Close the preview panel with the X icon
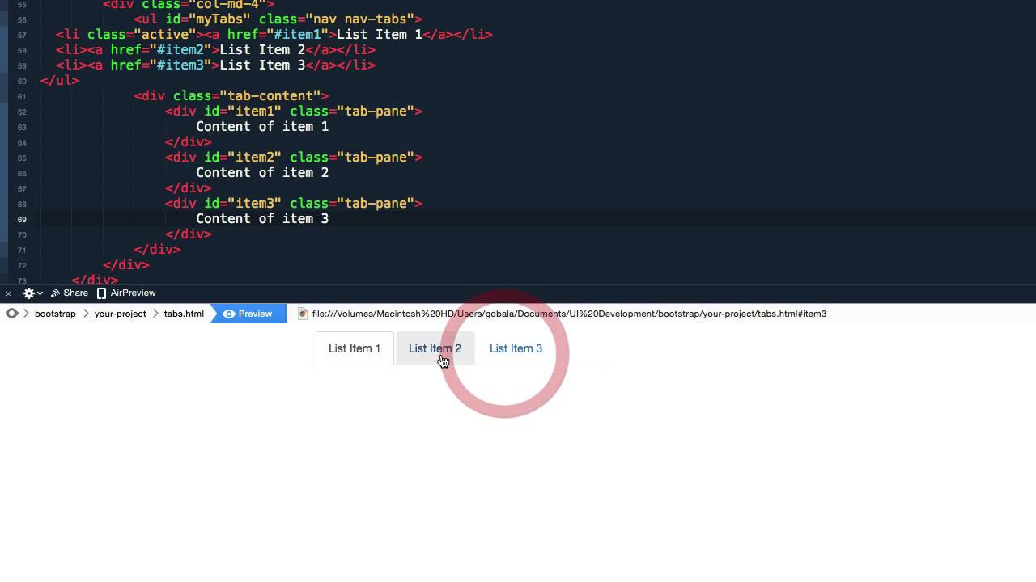Screen dimensions: 1036x582 8,293
